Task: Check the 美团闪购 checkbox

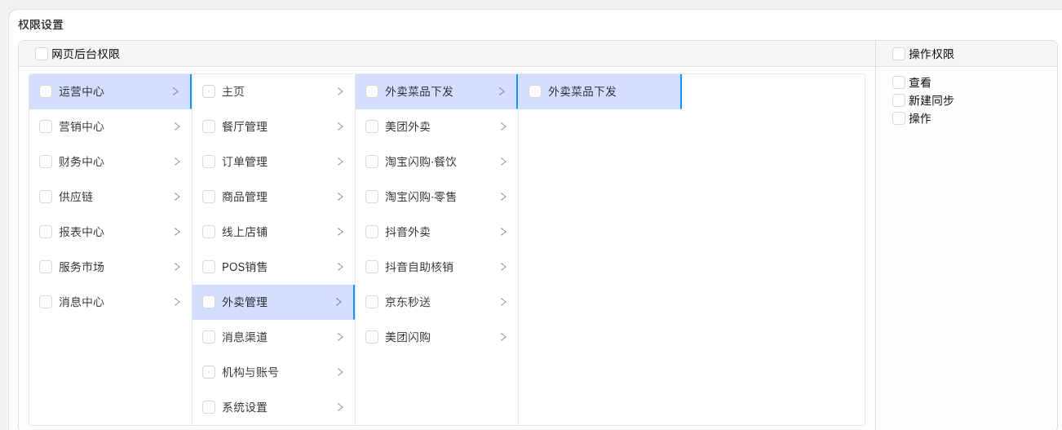Action: [372, 337]
